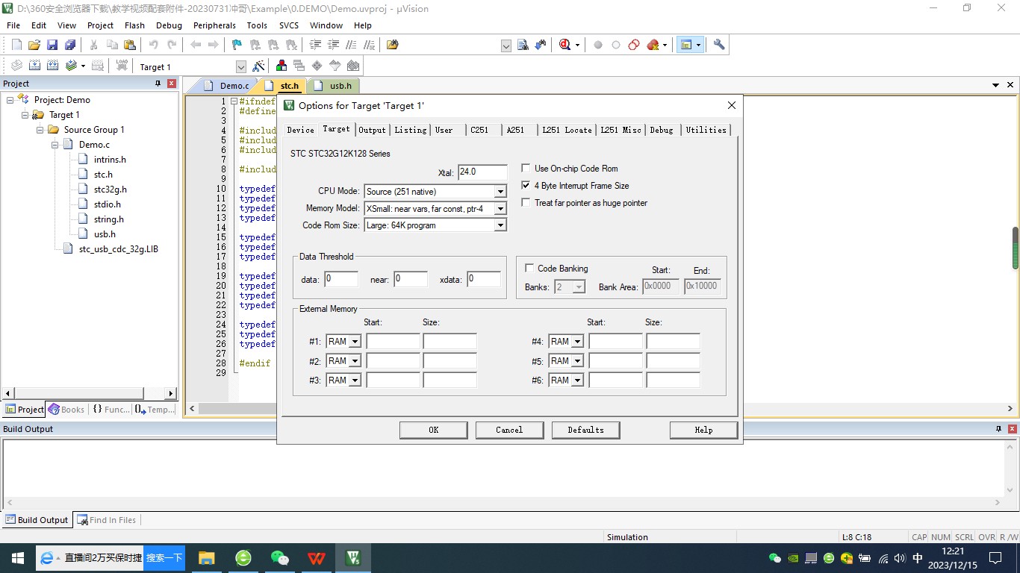Click the editor vertical scrollbar thumb
The image size is (1020, 573).
1016,248
